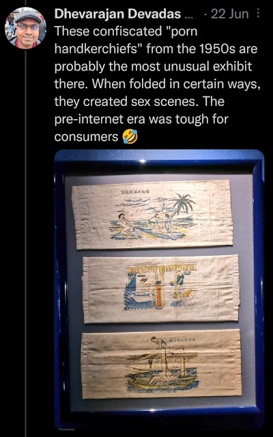Click the laughing emoji after consumers
The image size is (273, 437).
pos(130,137)
